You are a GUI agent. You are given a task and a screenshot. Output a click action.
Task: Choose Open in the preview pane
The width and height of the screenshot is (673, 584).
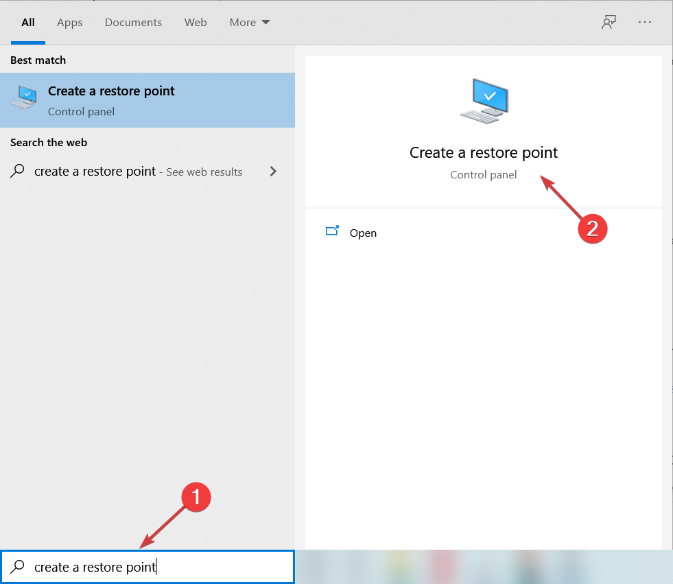[363, 233]
